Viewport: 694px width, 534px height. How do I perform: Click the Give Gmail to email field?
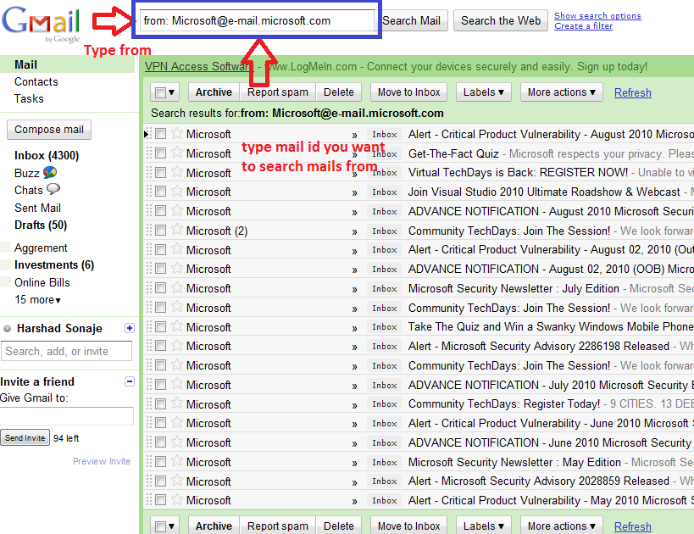[x=67, y=416]
